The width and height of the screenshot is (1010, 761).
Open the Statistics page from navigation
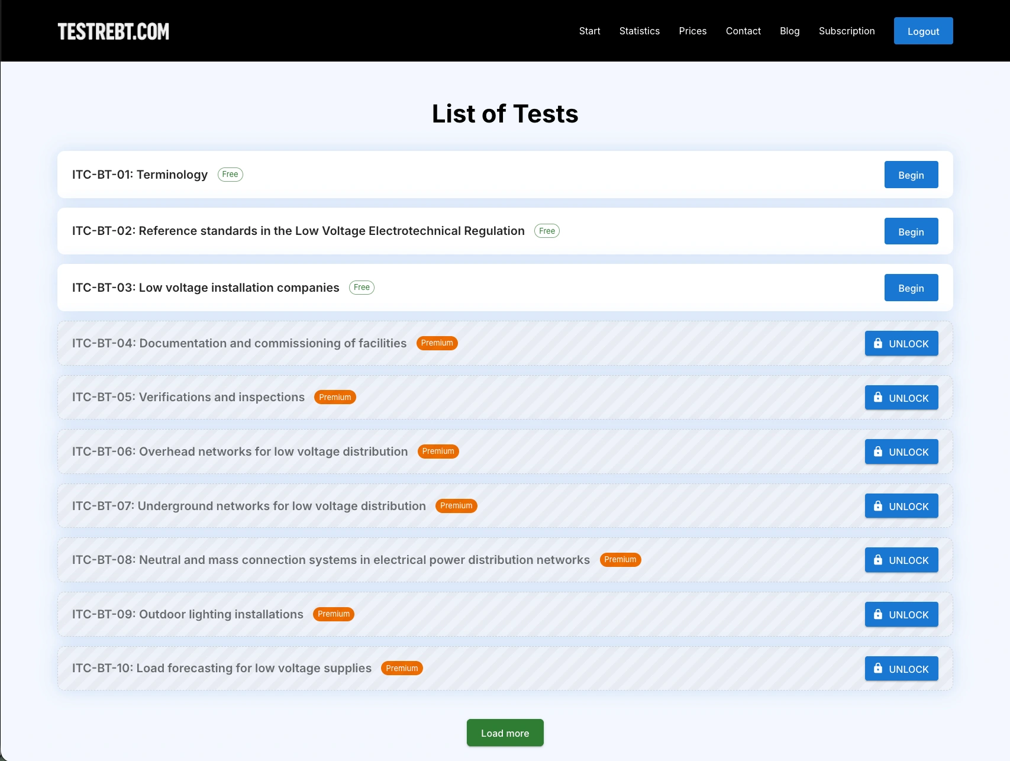639,31
